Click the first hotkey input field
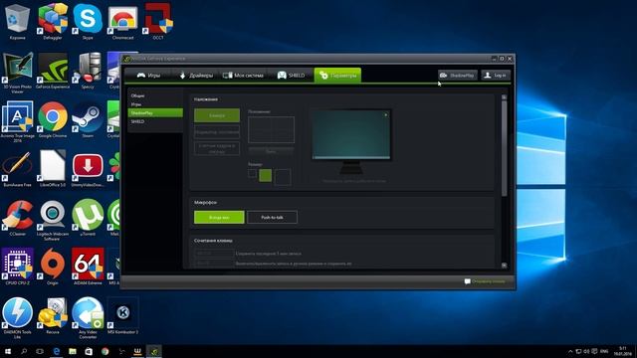 click(214, 254)
